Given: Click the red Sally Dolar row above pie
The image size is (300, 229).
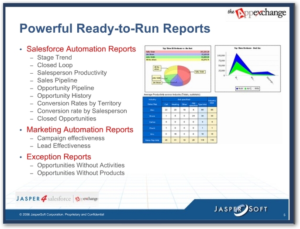Looking at the screenshot, I should [x=178, y=52].
